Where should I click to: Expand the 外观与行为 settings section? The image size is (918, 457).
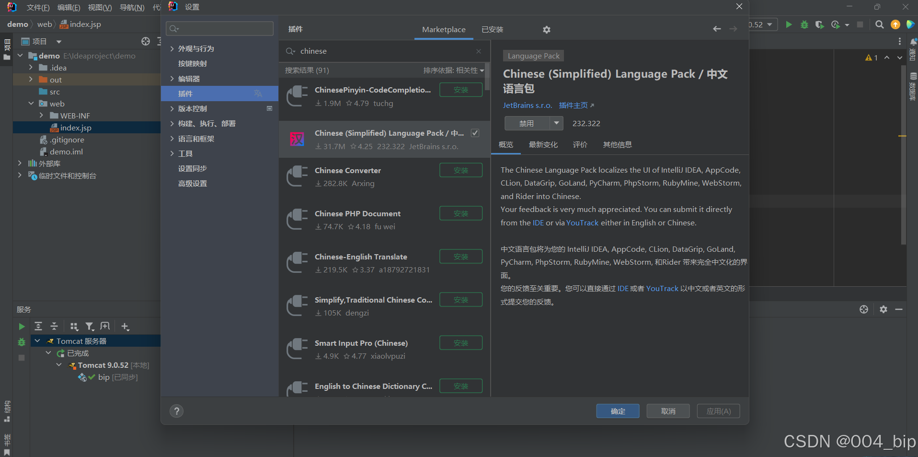point(172,49)
